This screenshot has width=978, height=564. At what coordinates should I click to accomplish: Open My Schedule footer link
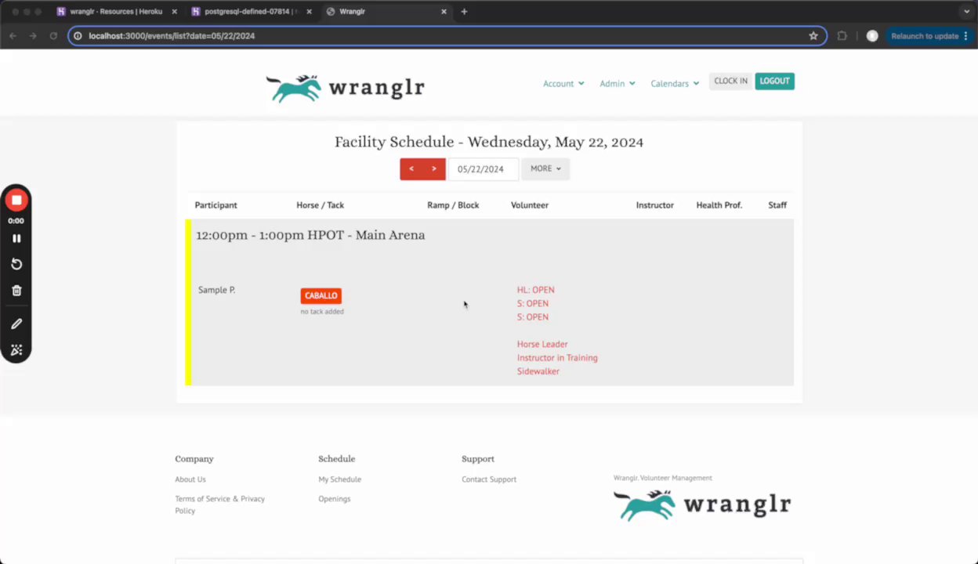pos(339,479)
